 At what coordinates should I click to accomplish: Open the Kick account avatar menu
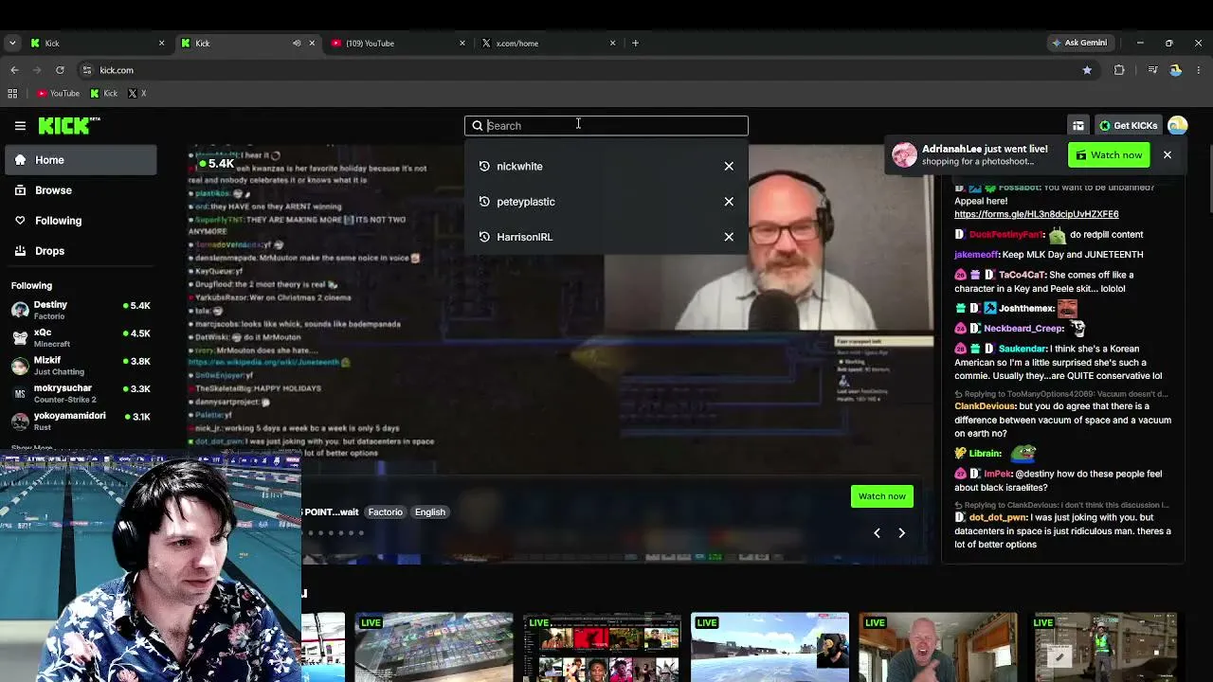tap(1177, 125)
